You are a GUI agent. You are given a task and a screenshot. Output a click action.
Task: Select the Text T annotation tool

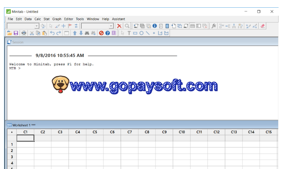(129, 33)
